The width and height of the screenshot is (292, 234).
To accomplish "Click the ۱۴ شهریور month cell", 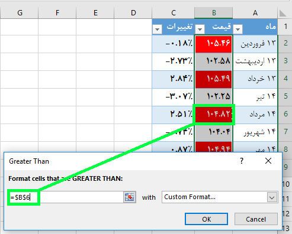I will click(255, 132).
